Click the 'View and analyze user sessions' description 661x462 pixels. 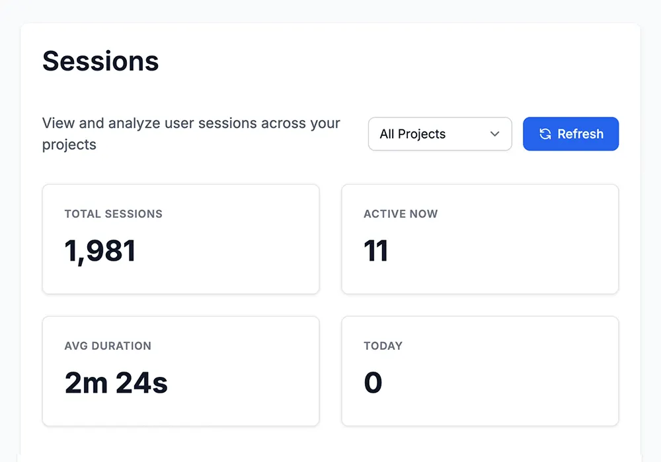point(191,134)
